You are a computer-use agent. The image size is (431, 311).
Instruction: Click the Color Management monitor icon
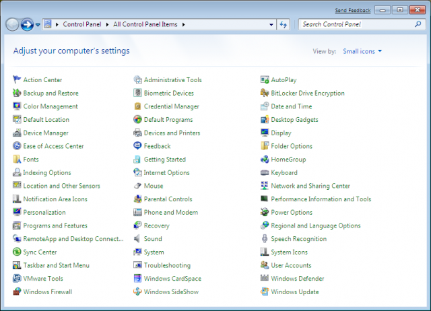pyautogui.click(x=17, y=106)
